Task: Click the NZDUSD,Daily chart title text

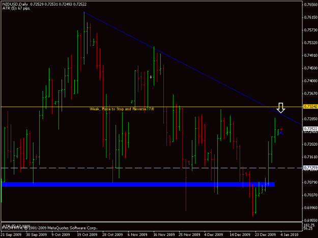Action: pyautogui.click(x=15, y=4)
